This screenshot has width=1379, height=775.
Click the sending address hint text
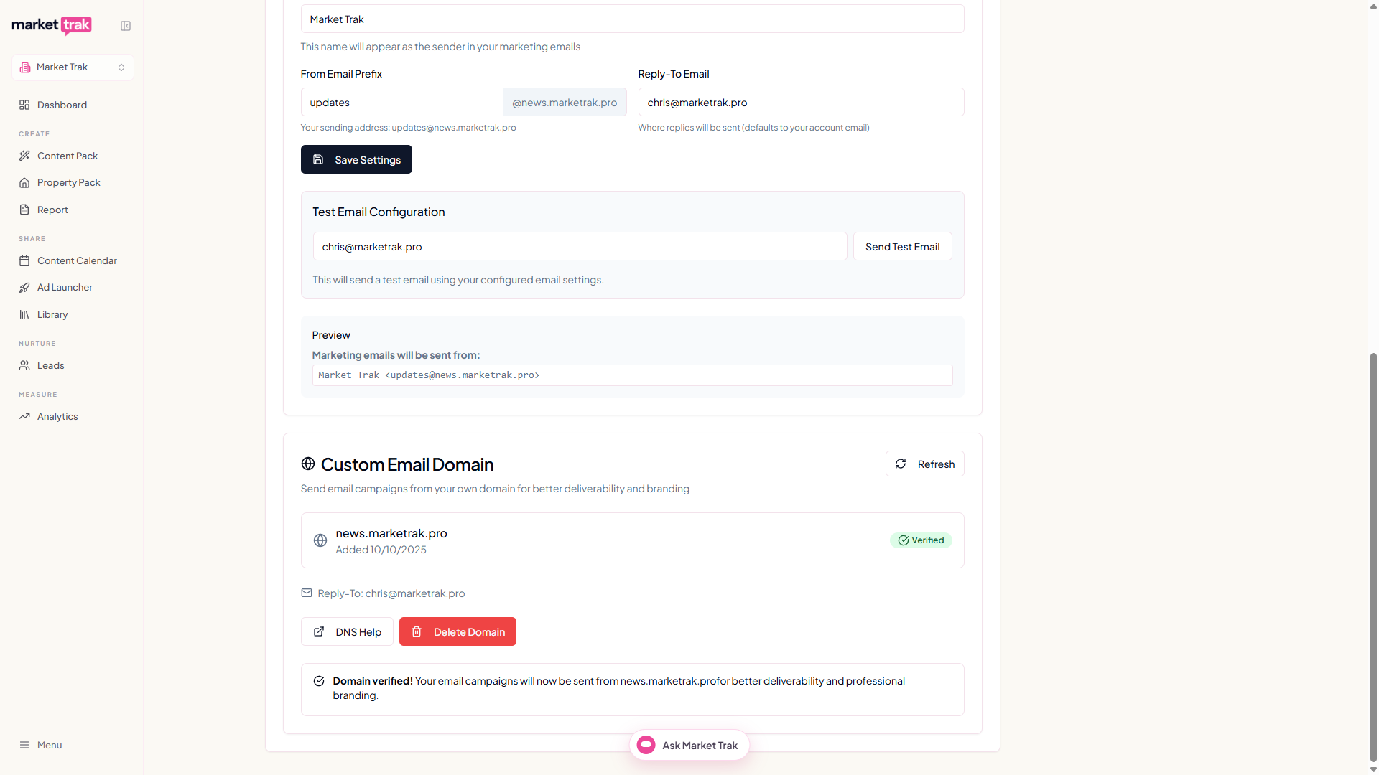pyautogui.click(x=408, y=128)
